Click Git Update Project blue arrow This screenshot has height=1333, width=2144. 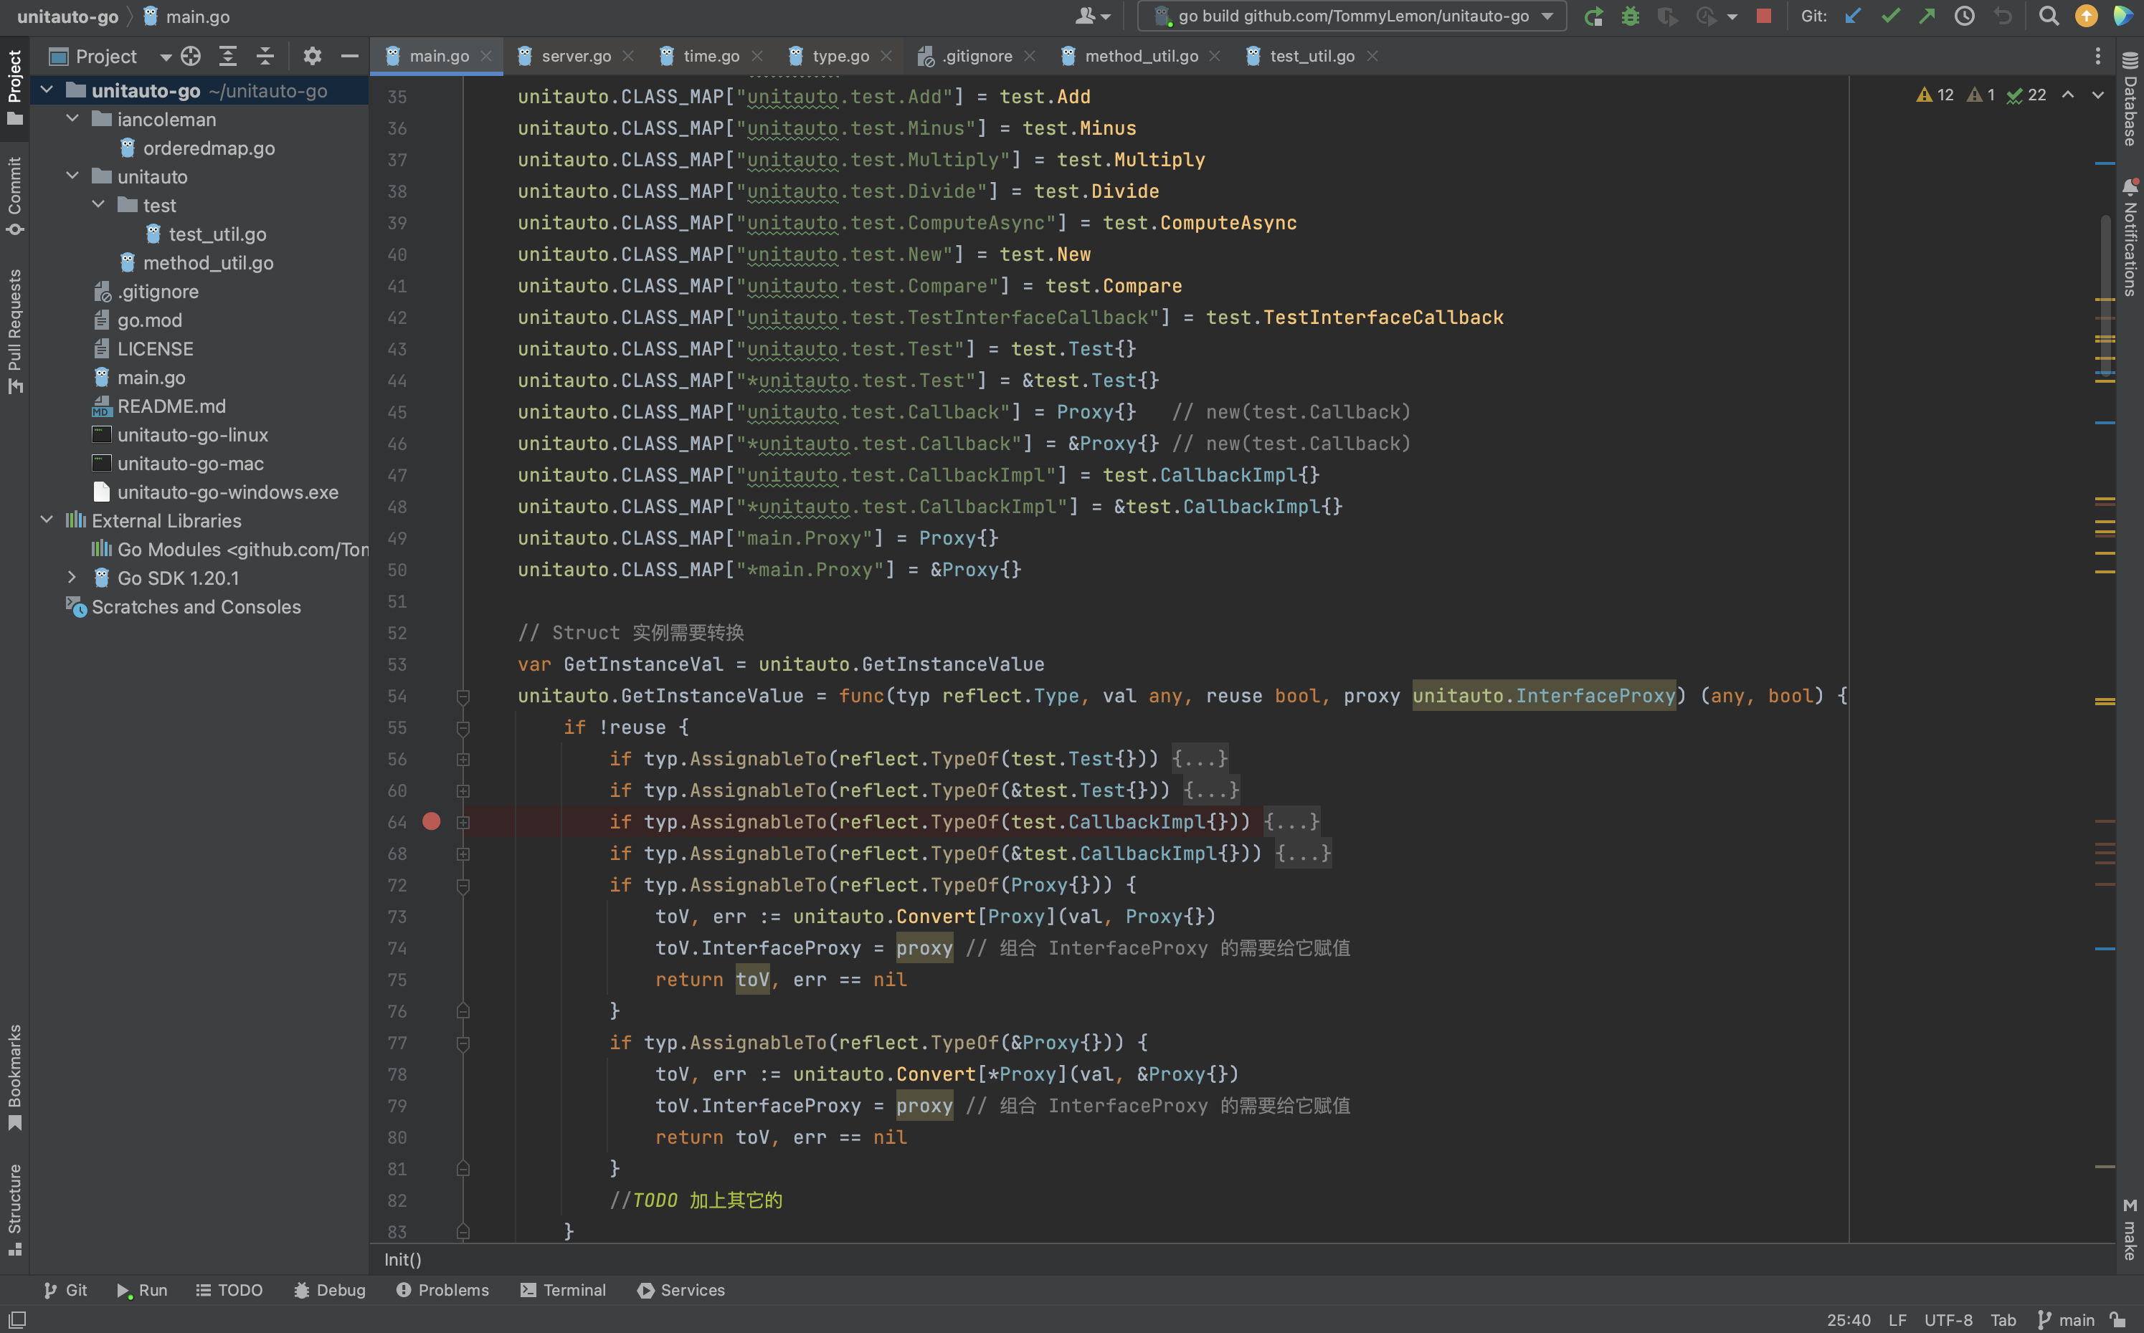pyautogui.click(x=1853, y=16)
